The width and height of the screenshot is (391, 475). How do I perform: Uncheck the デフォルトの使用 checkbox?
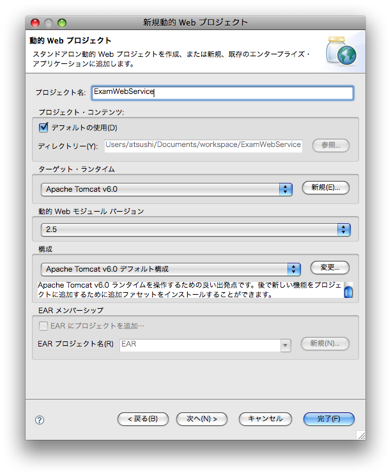tap(44, 128)
